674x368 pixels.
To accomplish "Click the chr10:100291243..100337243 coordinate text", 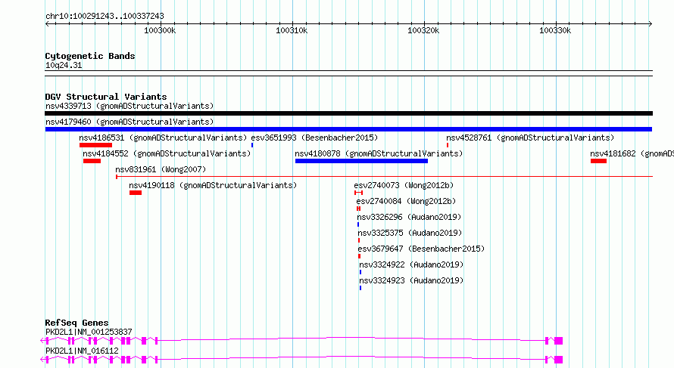I will [x=105, y=16].
